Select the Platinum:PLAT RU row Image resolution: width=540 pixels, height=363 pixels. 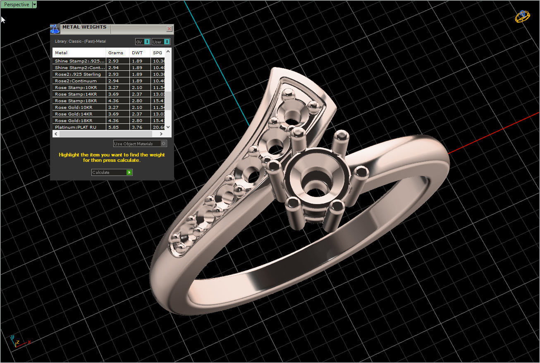pos(109,127)
